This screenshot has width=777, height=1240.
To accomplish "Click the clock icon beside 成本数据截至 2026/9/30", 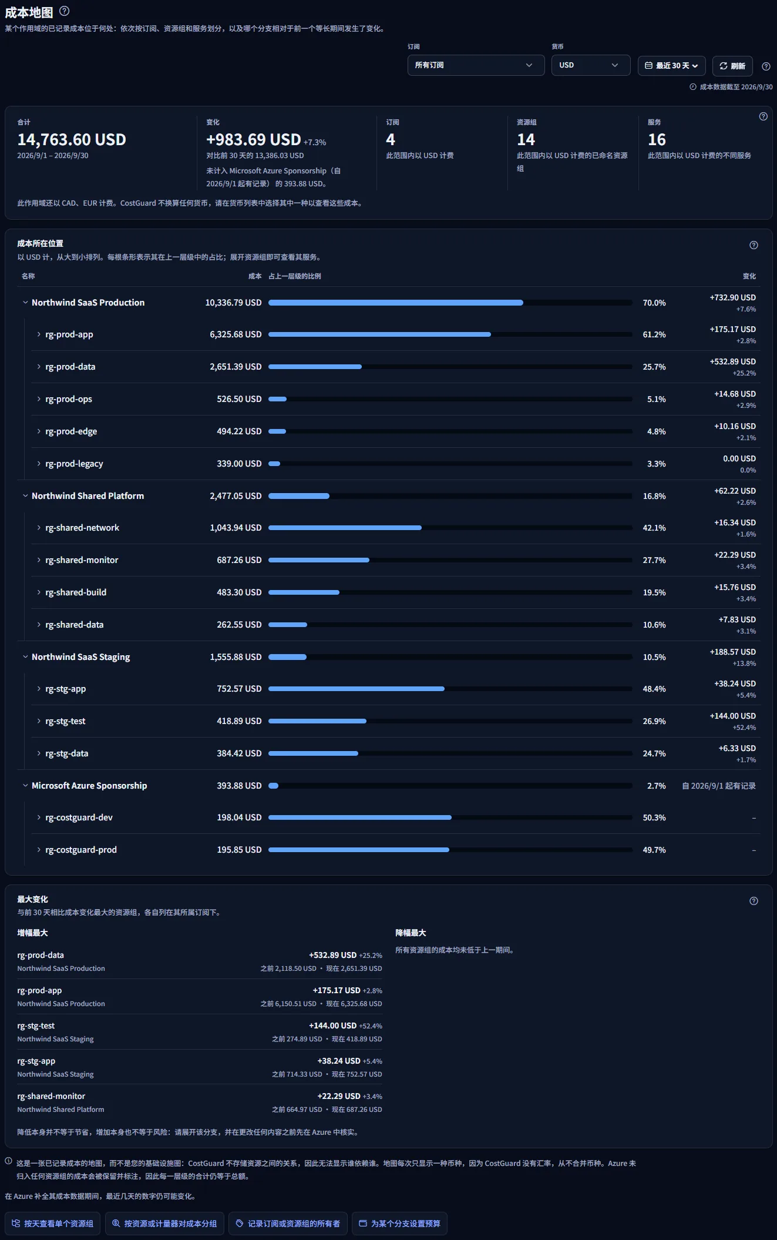I will coord(693,87).
